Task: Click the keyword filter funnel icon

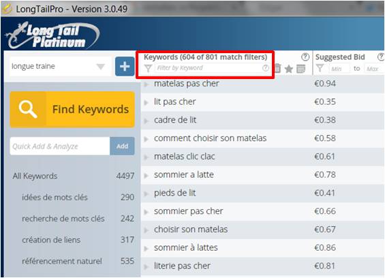Action: tap(148, 68)
